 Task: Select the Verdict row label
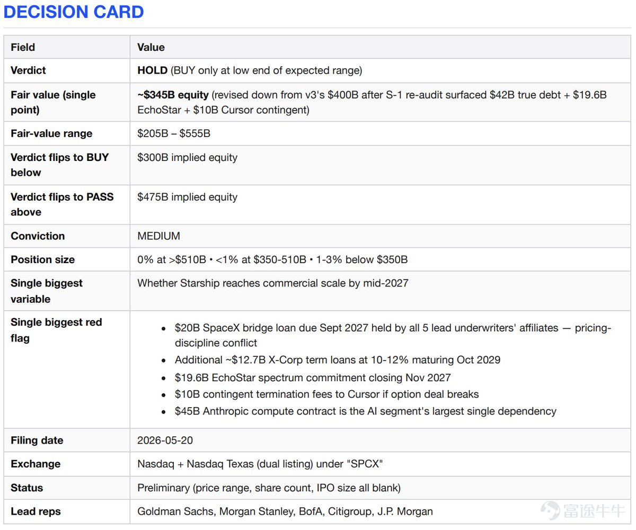pyautogui.click(x=28, y=70)
